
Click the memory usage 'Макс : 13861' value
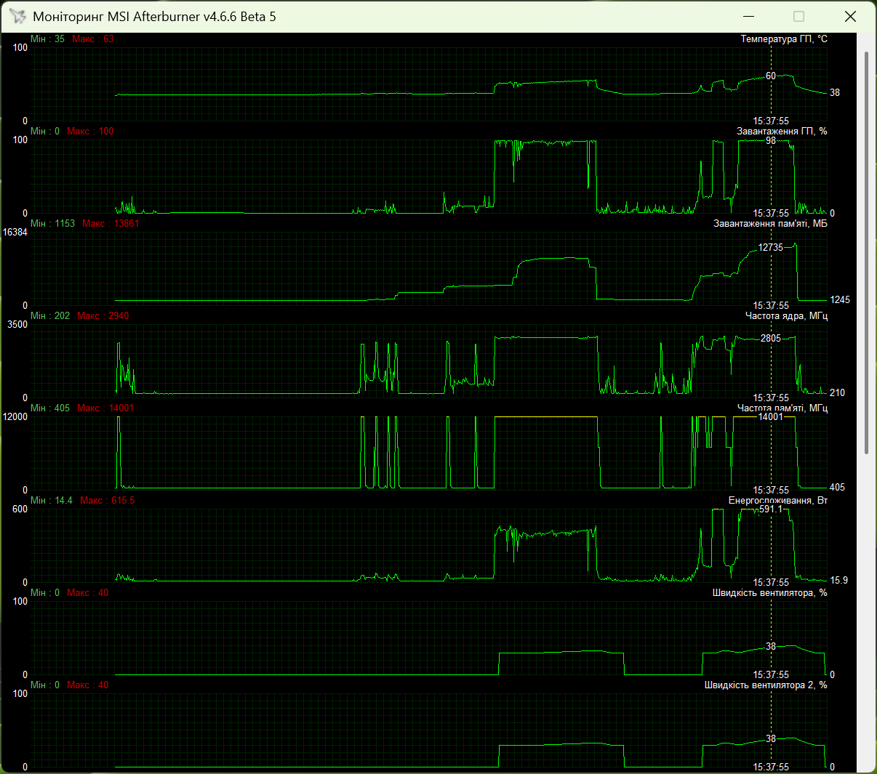[x=111, y=224]
